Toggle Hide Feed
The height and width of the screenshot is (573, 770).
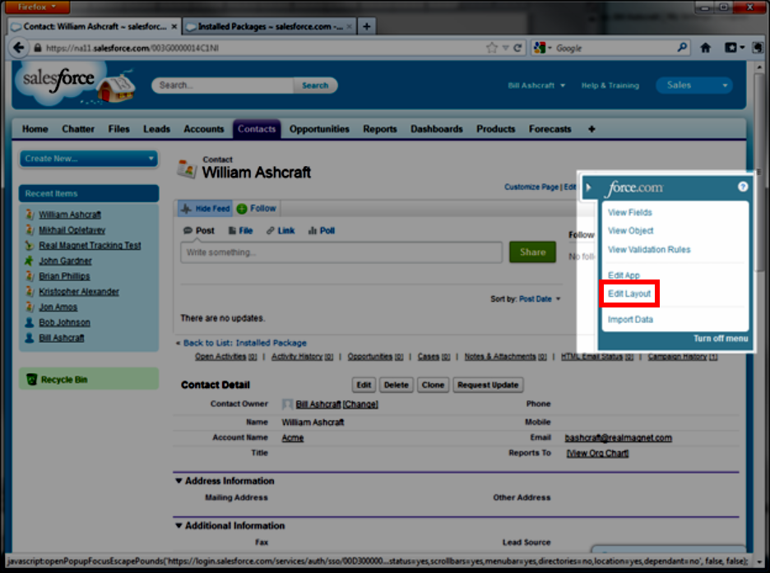click(204, 209)
